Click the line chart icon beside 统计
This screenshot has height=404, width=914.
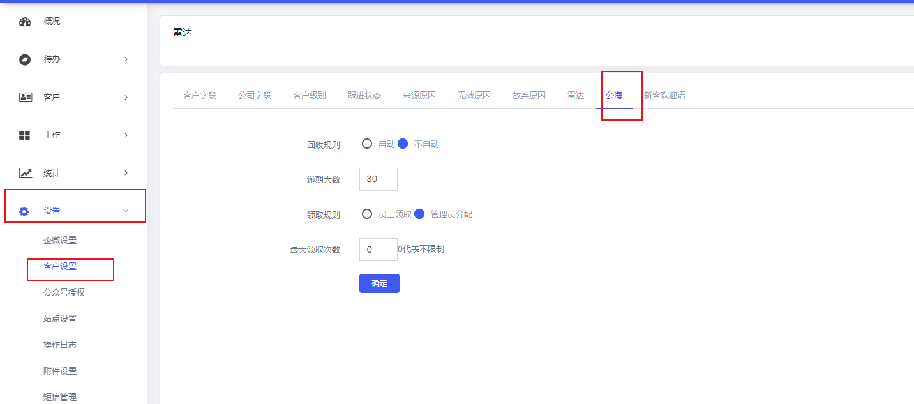point(25,173)
